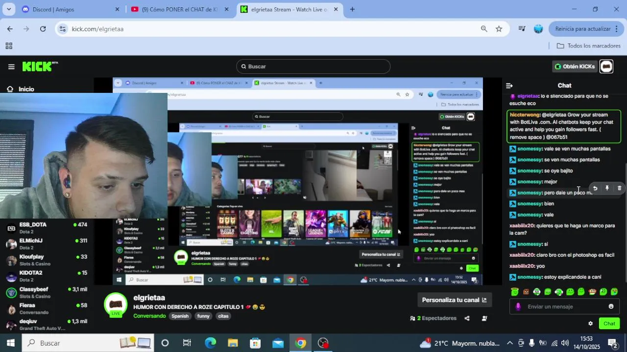This screenshot has width=627, height=352.
Task: Open the Fieraa channel in the sidebar
Action: coord(47,308)
